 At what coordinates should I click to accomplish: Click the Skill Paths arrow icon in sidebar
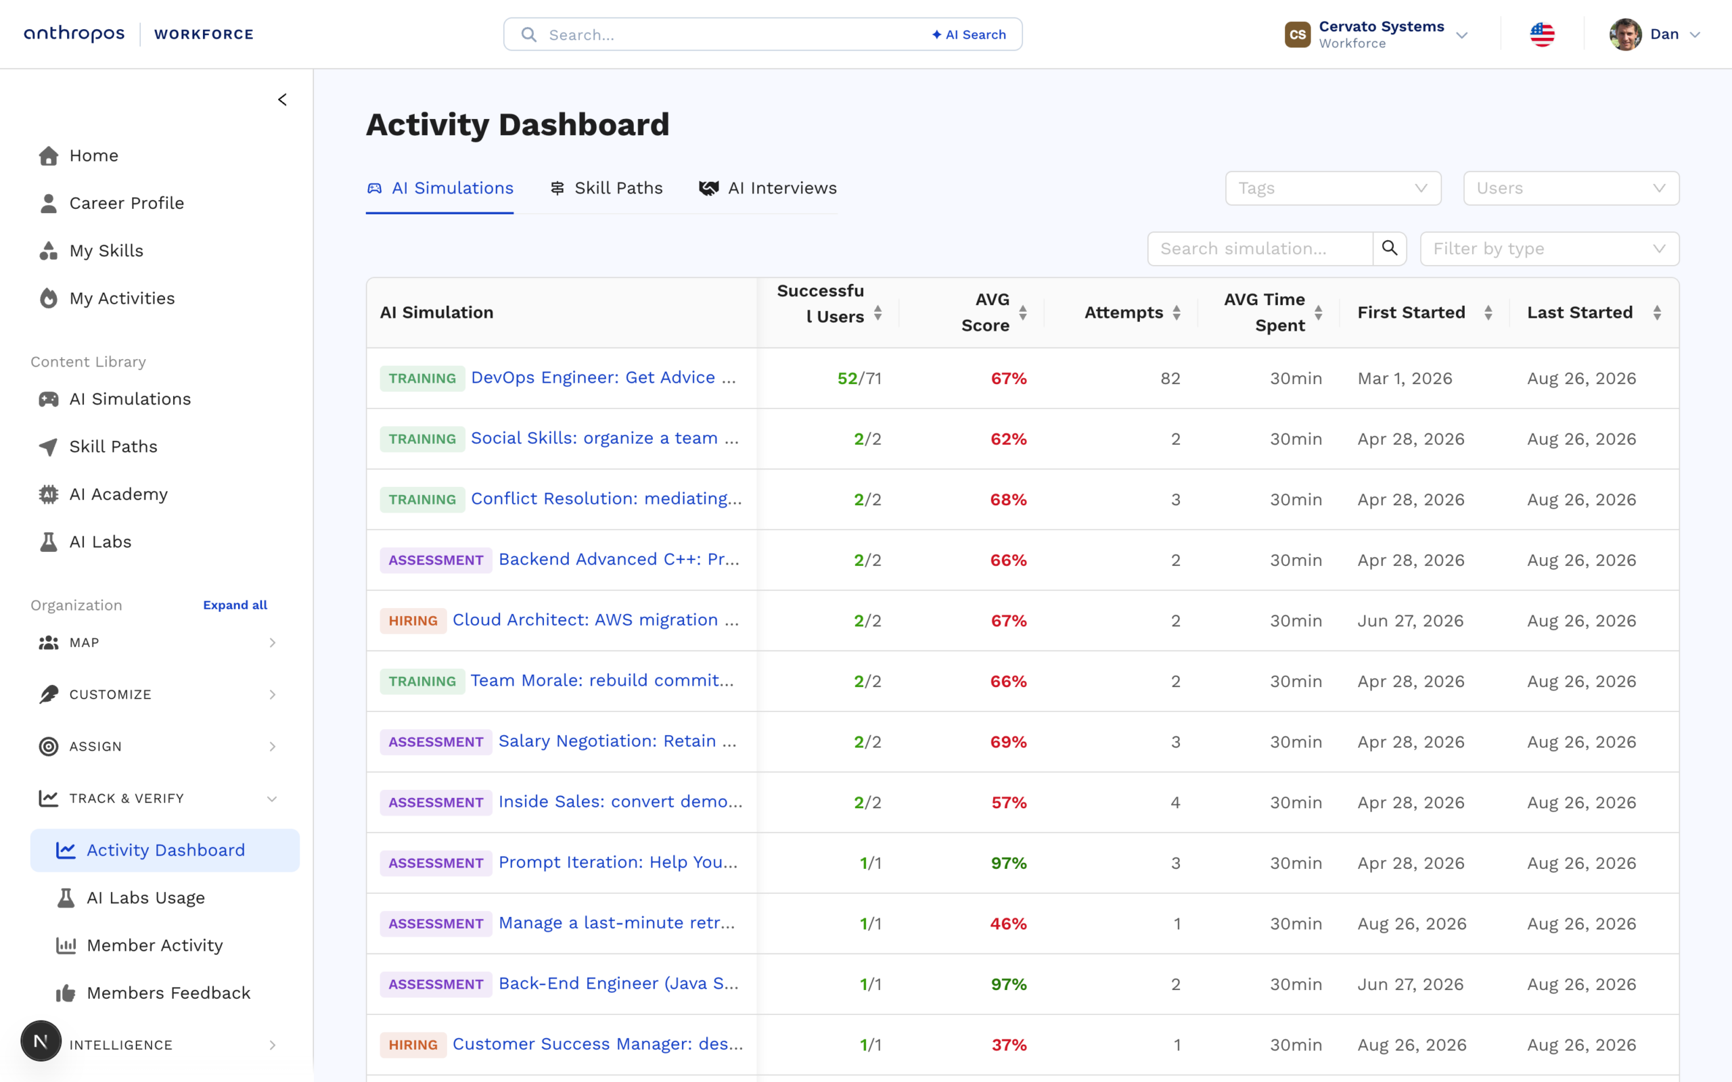click(49, 446)
